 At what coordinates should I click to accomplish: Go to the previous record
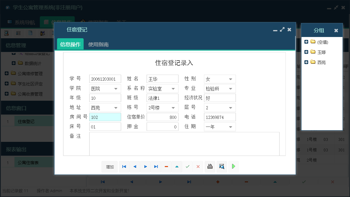[x=135, y=166]
